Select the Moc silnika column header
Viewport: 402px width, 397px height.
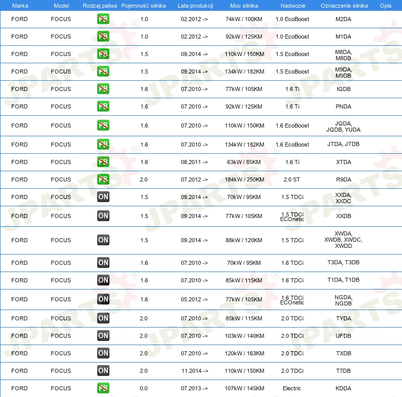244,5
